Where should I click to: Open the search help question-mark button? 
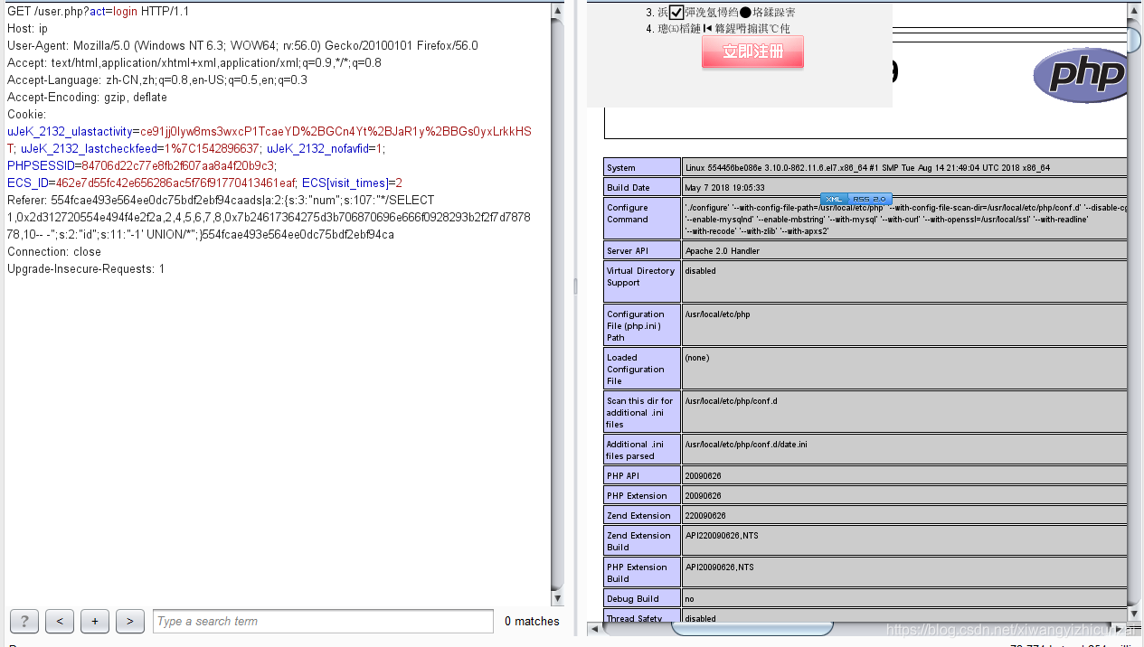point(24,621)
